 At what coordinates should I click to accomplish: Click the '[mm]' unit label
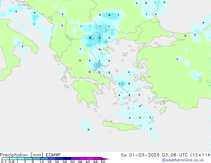click(37, 155)
